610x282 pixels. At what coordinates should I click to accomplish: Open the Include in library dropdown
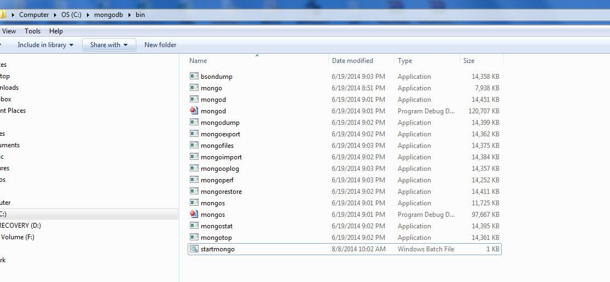point(45,45)
